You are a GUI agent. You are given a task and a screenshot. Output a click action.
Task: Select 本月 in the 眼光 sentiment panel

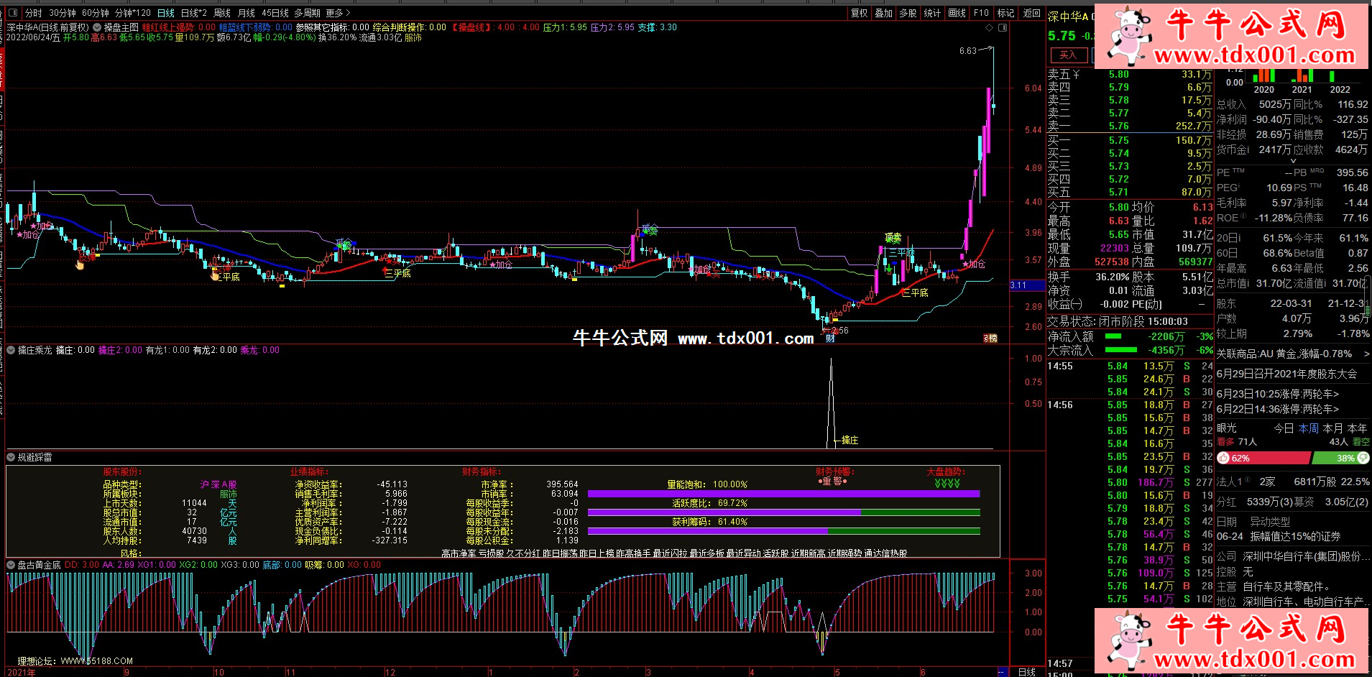(x=1332, y=428)
